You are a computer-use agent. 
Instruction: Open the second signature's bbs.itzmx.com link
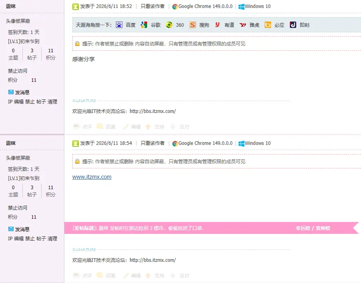(153, 260)
